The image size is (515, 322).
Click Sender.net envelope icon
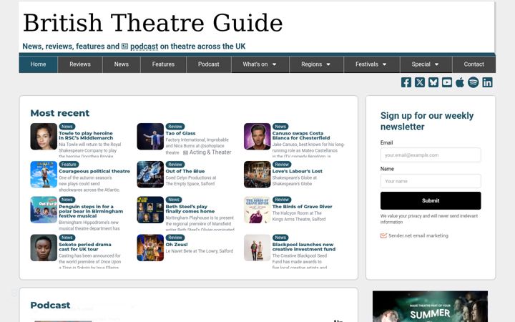(x=383, y=235)
